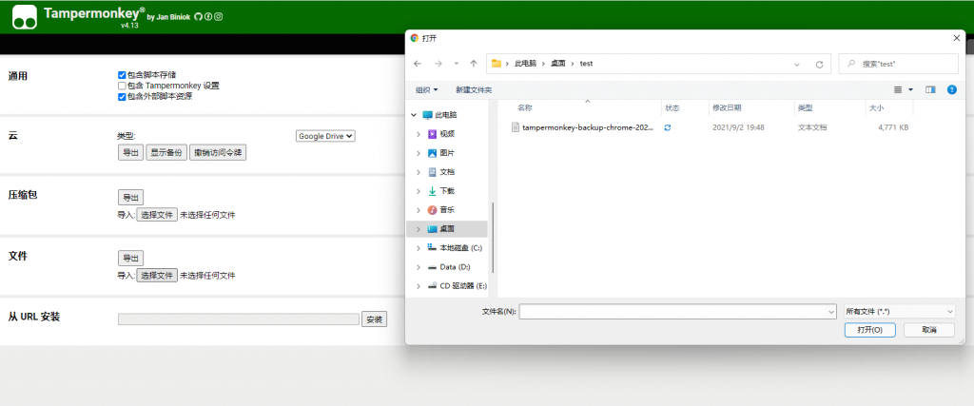Click 打开(O) button
974x406 pixels.
click(869, 330)
